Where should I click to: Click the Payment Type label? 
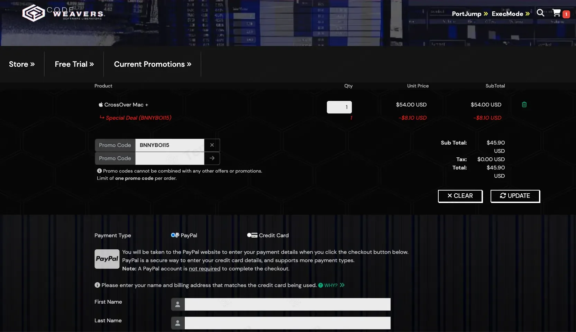coord(113,236)
